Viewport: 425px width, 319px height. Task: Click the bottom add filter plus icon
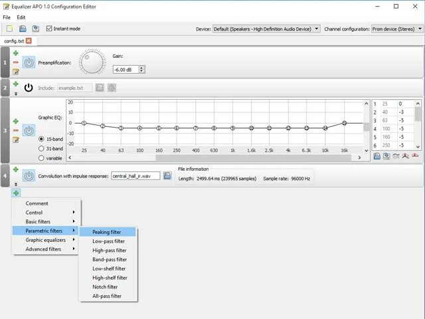tap(16, 193)
